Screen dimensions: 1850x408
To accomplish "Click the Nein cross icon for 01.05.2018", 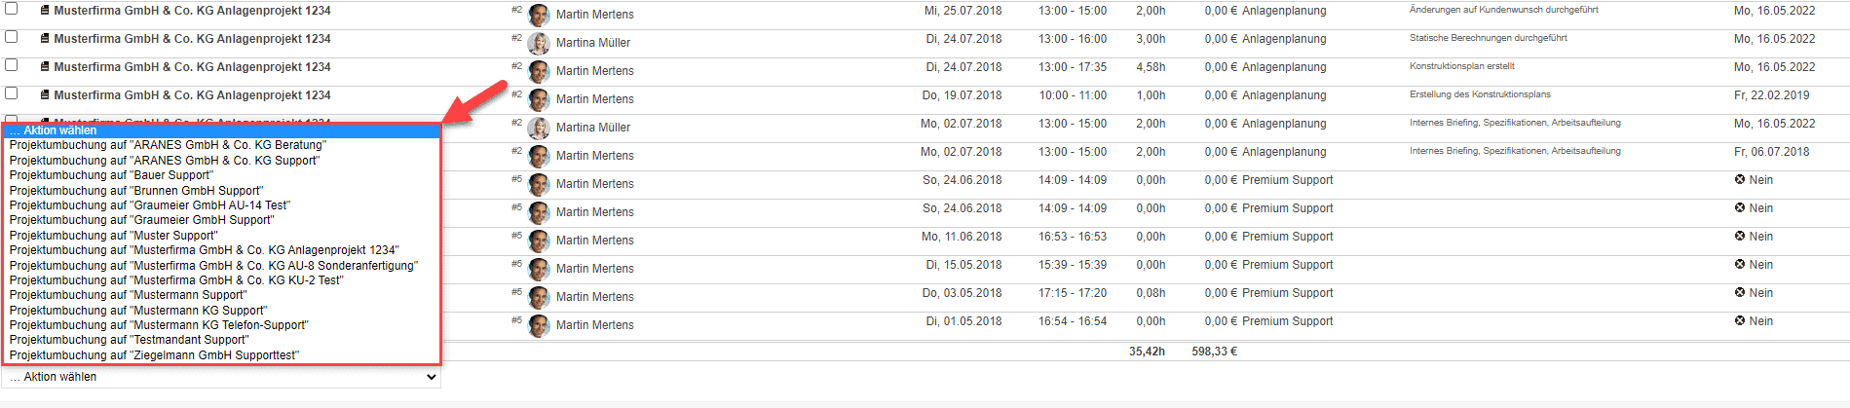I will tap(1740, 321).
